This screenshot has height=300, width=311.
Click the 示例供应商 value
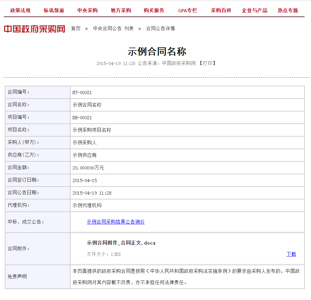point(84,155)
